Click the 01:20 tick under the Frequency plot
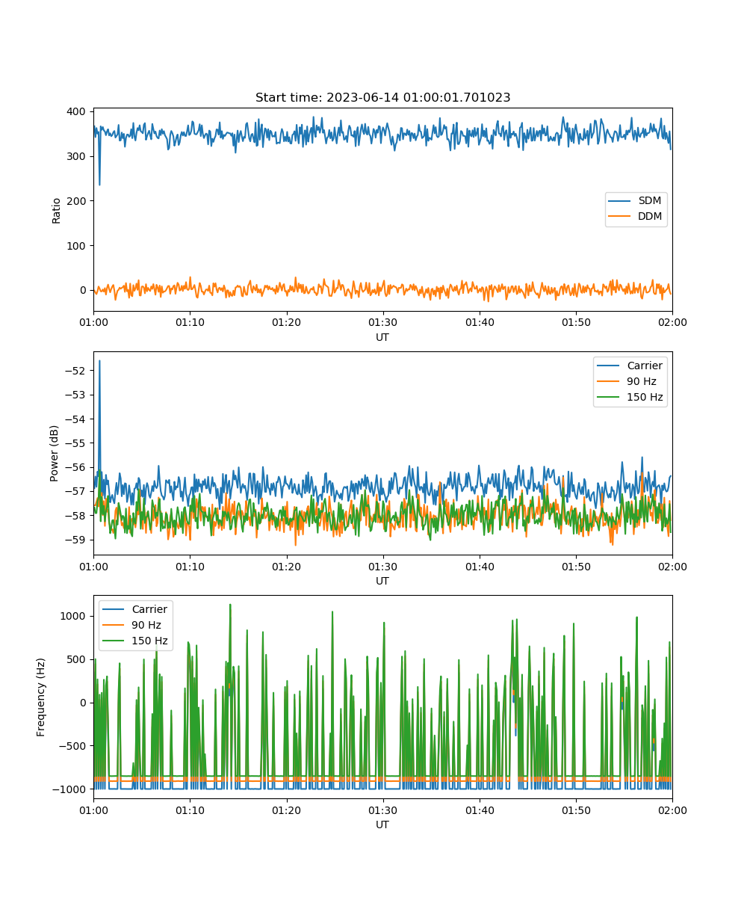This screenshot has width=747, height=897. (286, 810)
